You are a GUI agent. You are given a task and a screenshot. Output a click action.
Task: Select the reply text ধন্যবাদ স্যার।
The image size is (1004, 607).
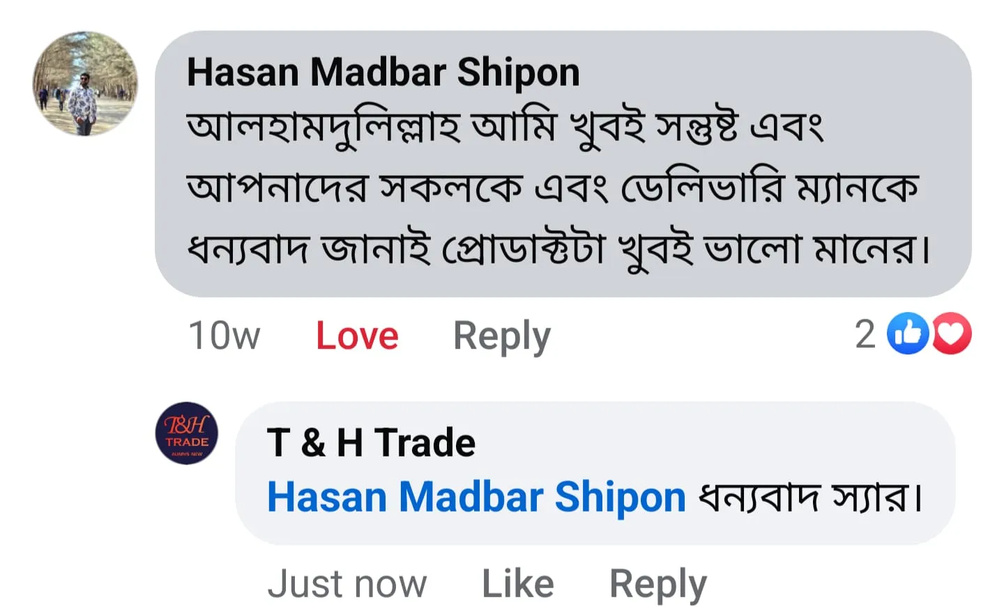click(x=810, y=497)
